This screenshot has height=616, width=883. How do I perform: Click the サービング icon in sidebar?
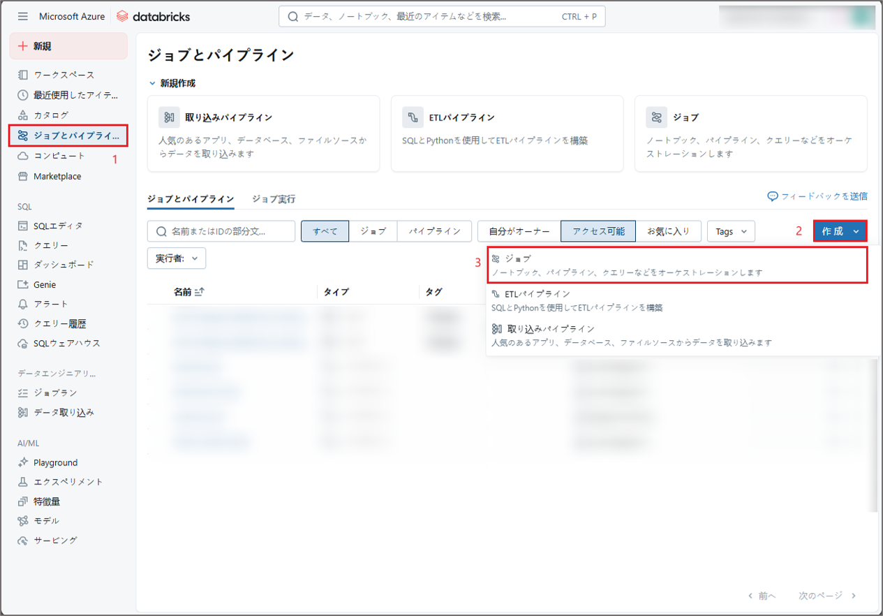(23, 540)
